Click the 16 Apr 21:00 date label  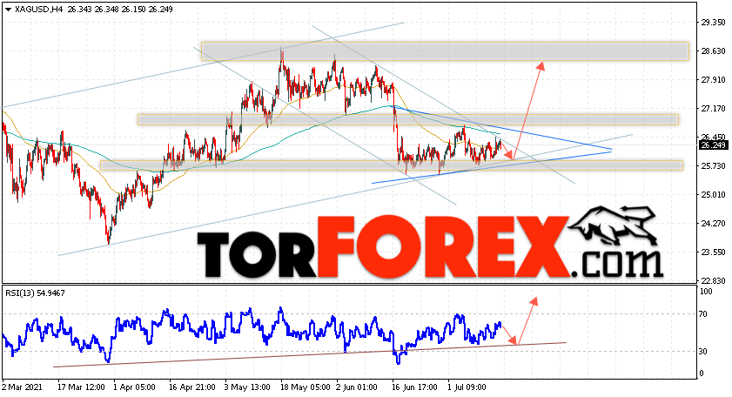(191, 387)
